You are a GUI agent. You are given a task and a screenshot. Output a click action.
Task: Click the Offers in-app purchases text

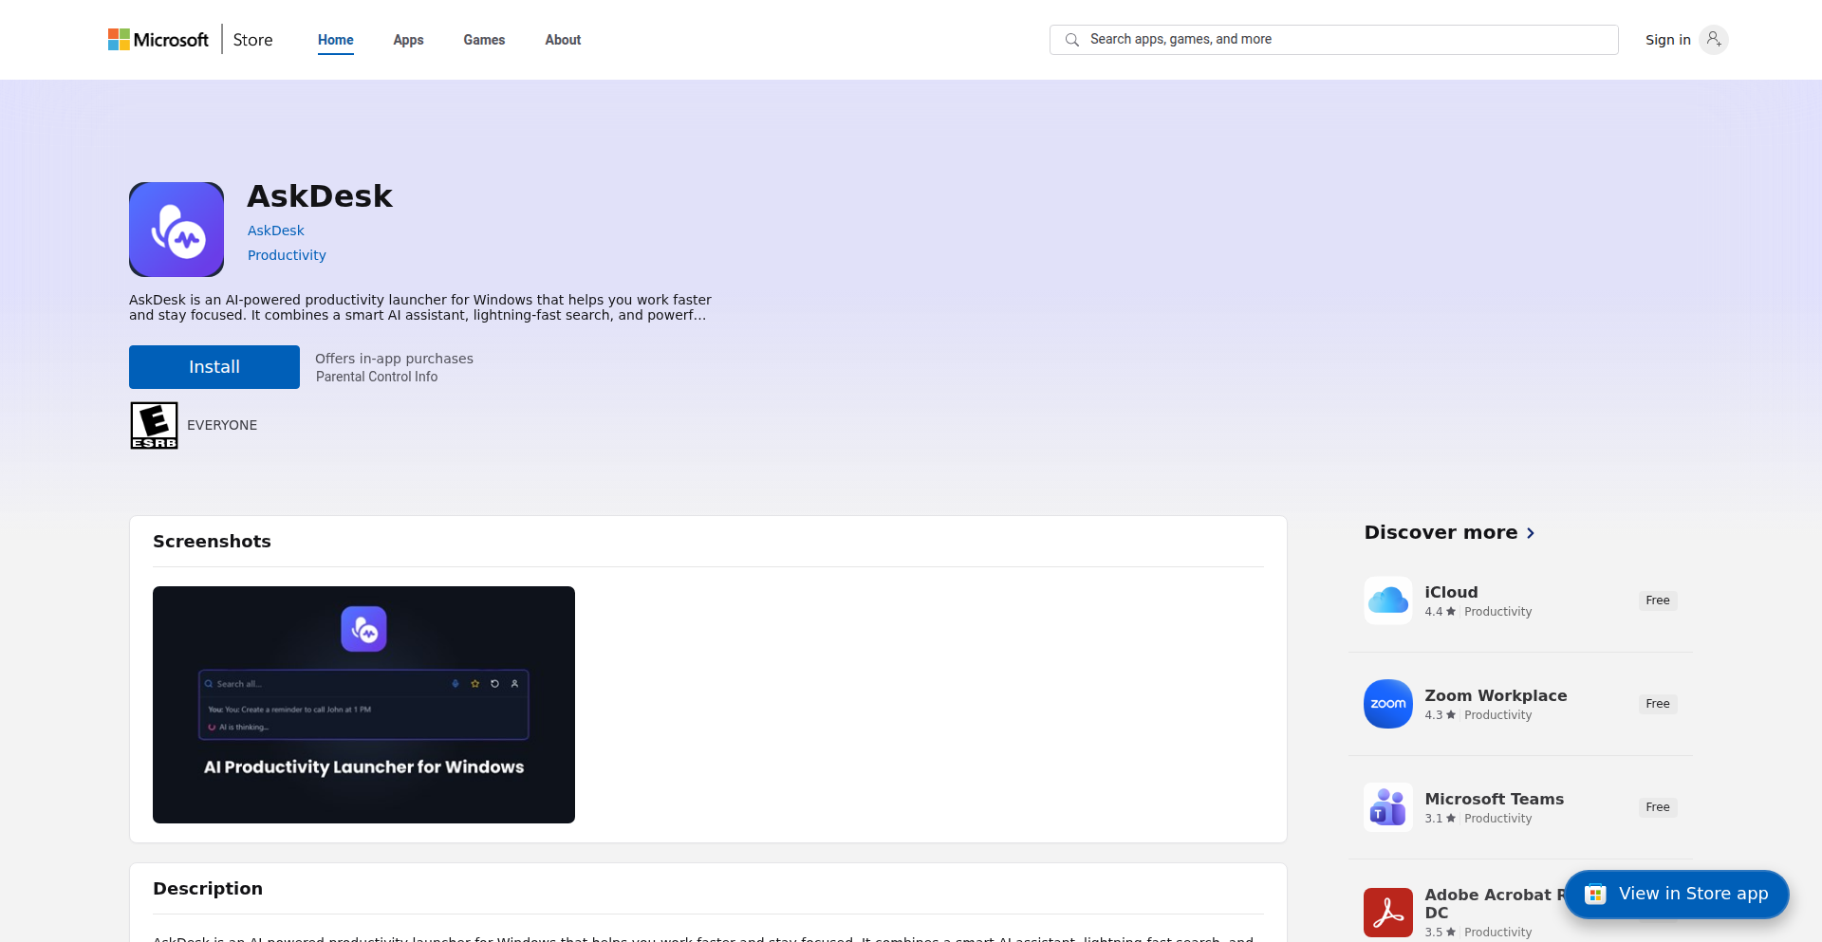[394, 359]
